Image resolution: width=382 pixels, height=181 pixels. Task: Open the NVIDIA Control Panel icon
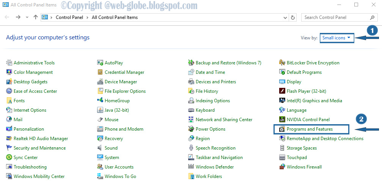tap(282, 120)
